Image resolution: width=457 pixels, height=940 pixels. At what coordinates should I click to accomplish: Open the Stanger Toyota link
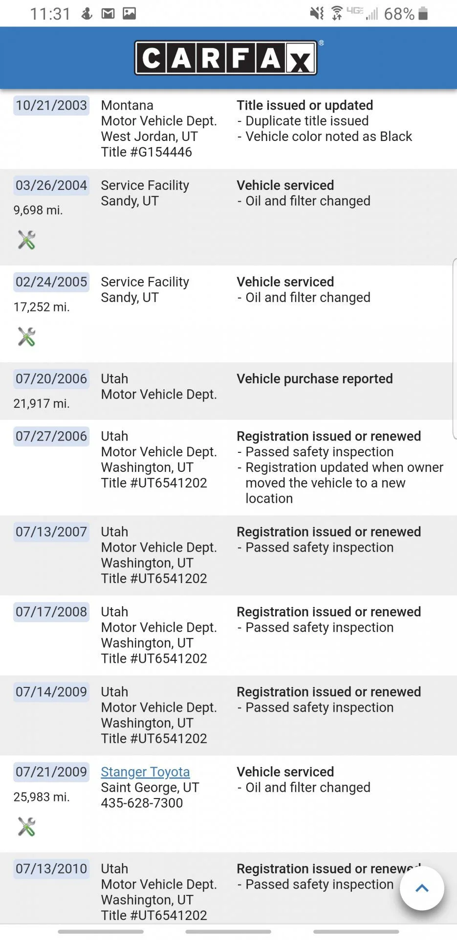pos(145,772)
